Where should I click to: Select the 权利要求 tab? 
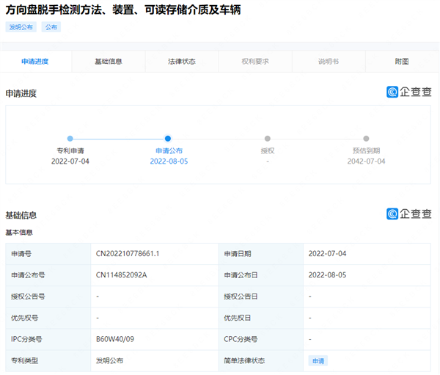[255, 61]
